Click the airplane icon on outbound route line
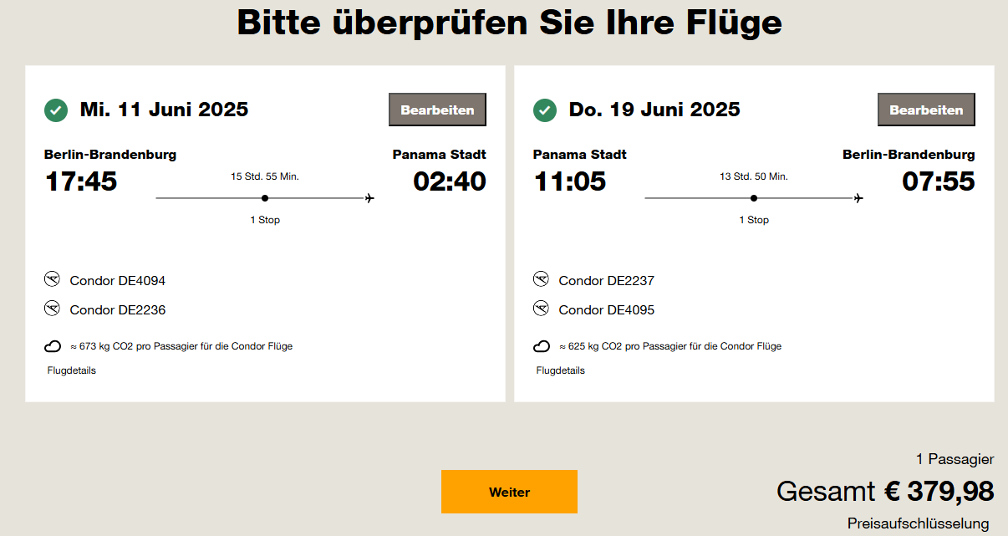1008x536 pixels. (x=369, y=198)
